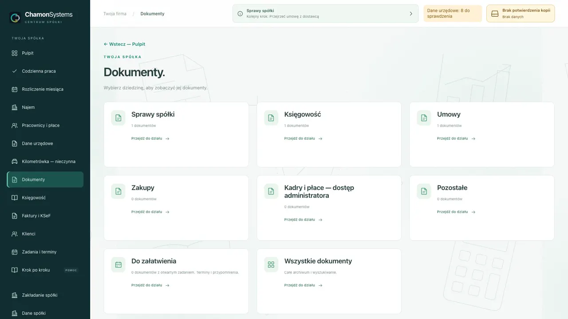Click the info icon in Sprawy spółki banner
This screenshot has width=568, height=319.
pos(240,14)
